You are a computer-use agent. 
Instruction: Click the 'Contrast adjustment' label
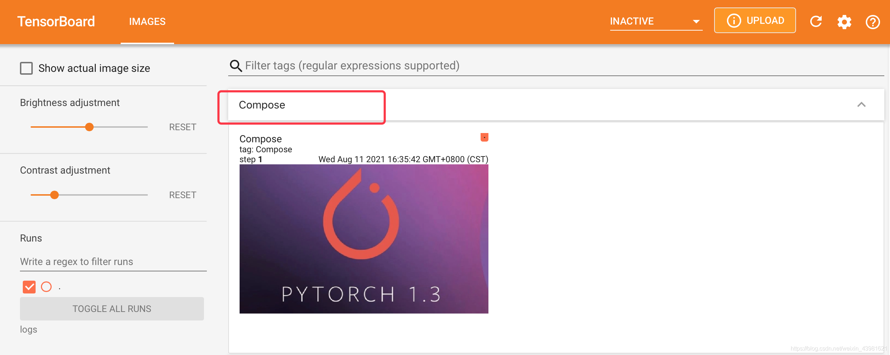65,170
